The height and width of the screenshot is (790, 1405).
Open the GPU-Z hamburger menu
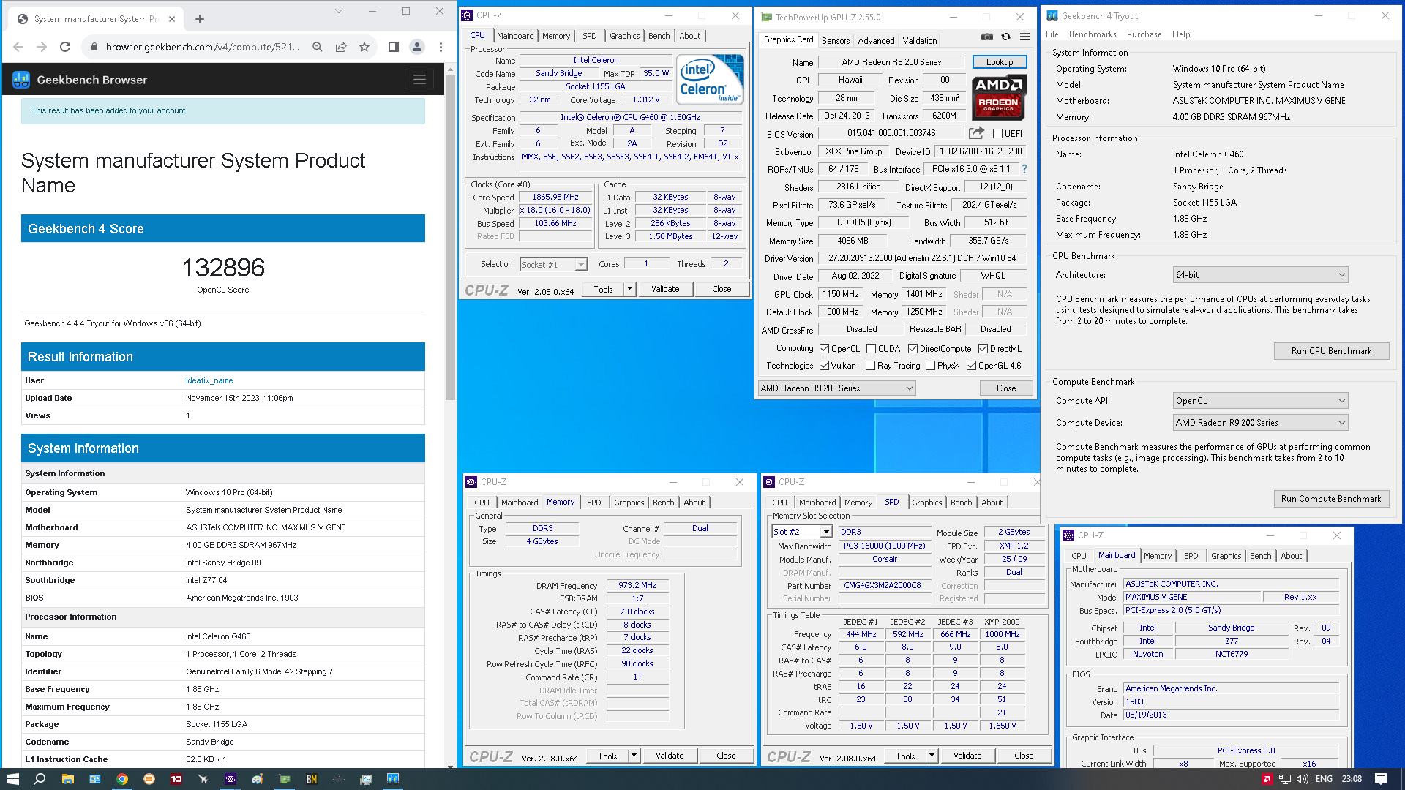(x=1024, y=37)
